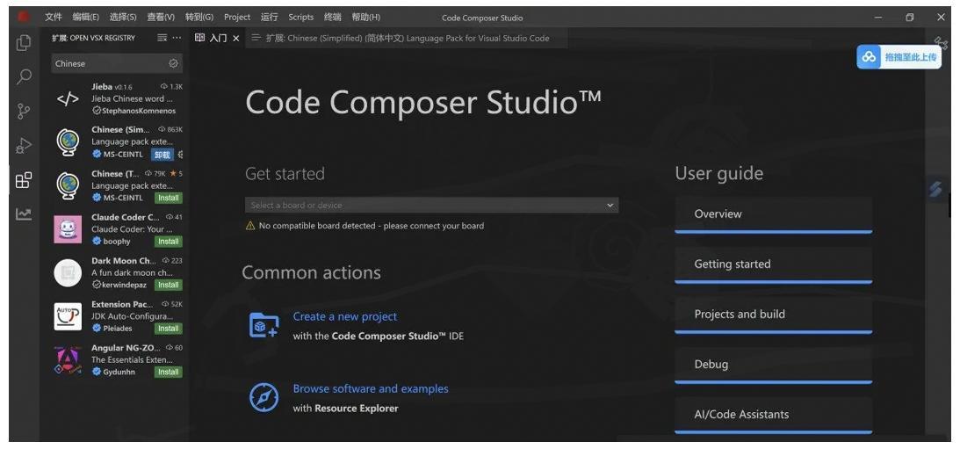This screenshot has height=449, width=960.
Task: Click the No compatible board detected warning
Action: tap(365, 226)
